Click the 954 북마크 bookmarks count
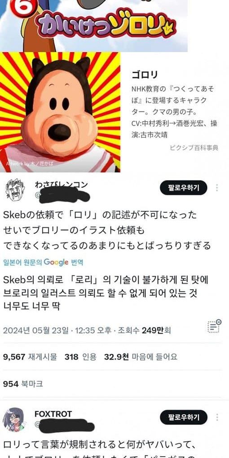Screen dimensions: 229x458 click(x=23, y=384)
